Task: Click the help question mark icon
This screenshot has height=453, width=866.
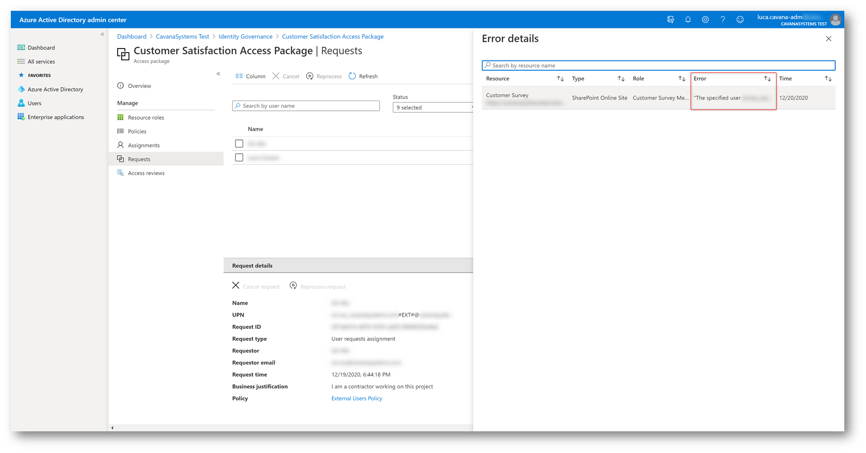Action: point(723,20)
